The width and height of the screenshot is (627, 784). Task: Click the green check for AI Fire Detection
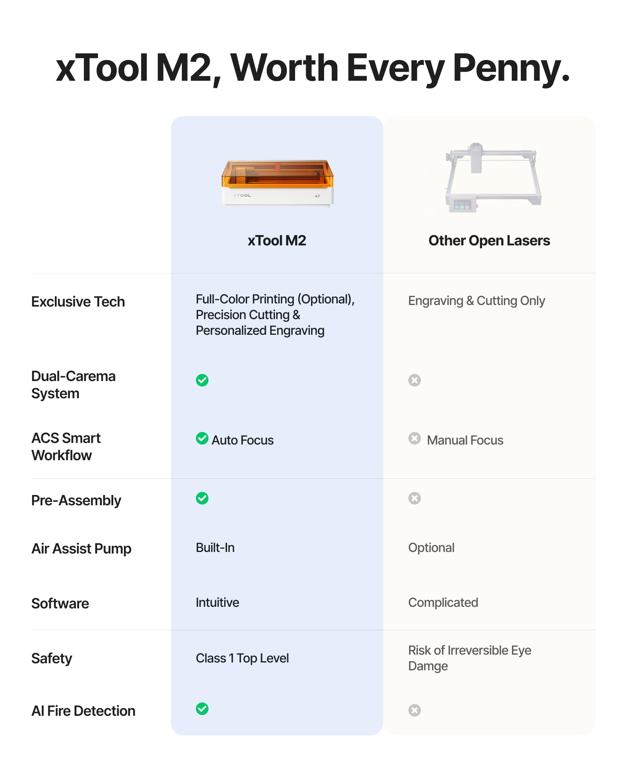[202, 709]
